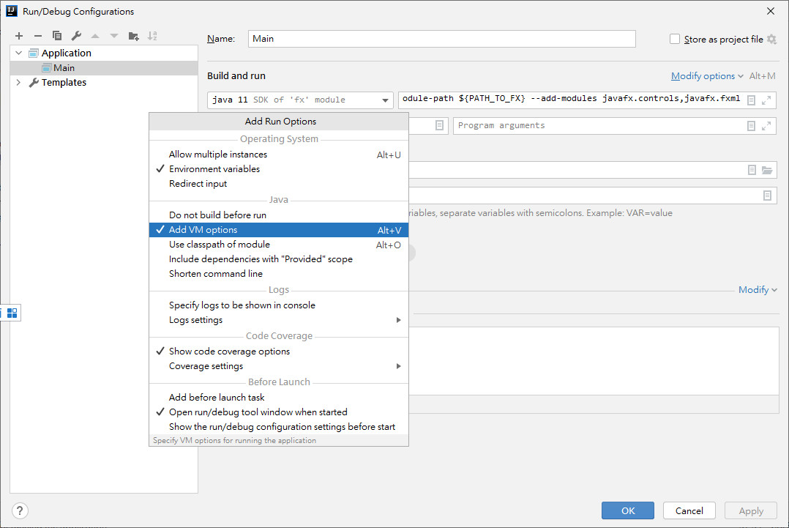Click the Create New Folder icon
The width and height of the screenshot is (789, 528).
(x=133, y=36)
